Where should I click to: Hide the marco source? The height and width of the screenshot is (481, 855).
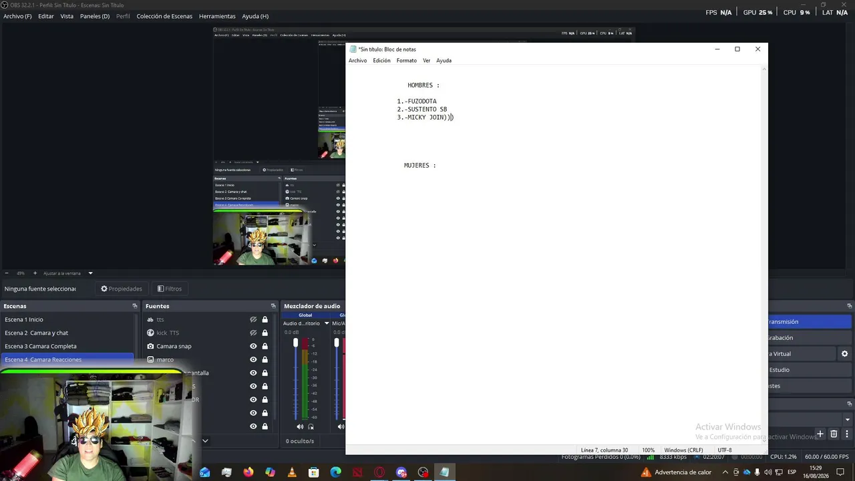click(x=253, y=359)
